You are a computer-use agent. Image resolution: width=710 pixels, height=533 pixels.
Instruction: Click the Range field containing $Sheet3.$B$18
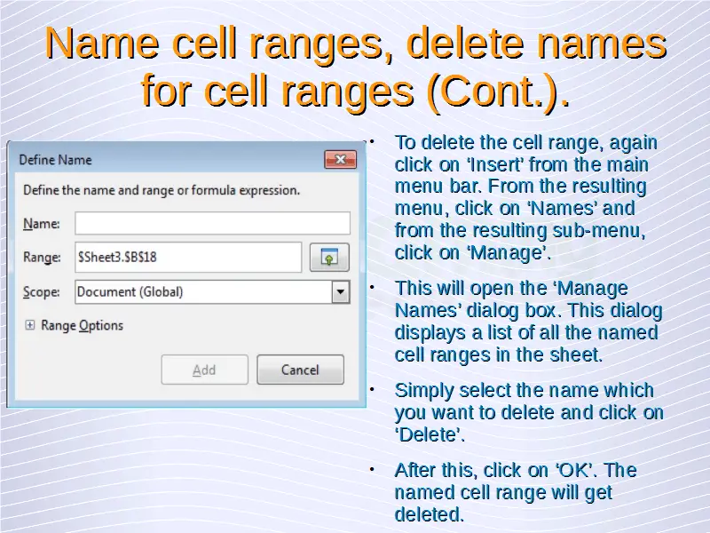pos(188,258)
